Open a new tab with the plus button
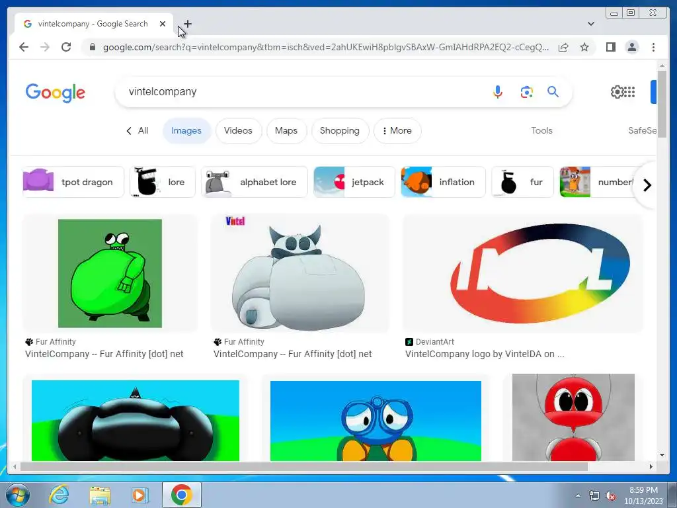This screenshot has height=508, width=677. [x=188, y=24]
